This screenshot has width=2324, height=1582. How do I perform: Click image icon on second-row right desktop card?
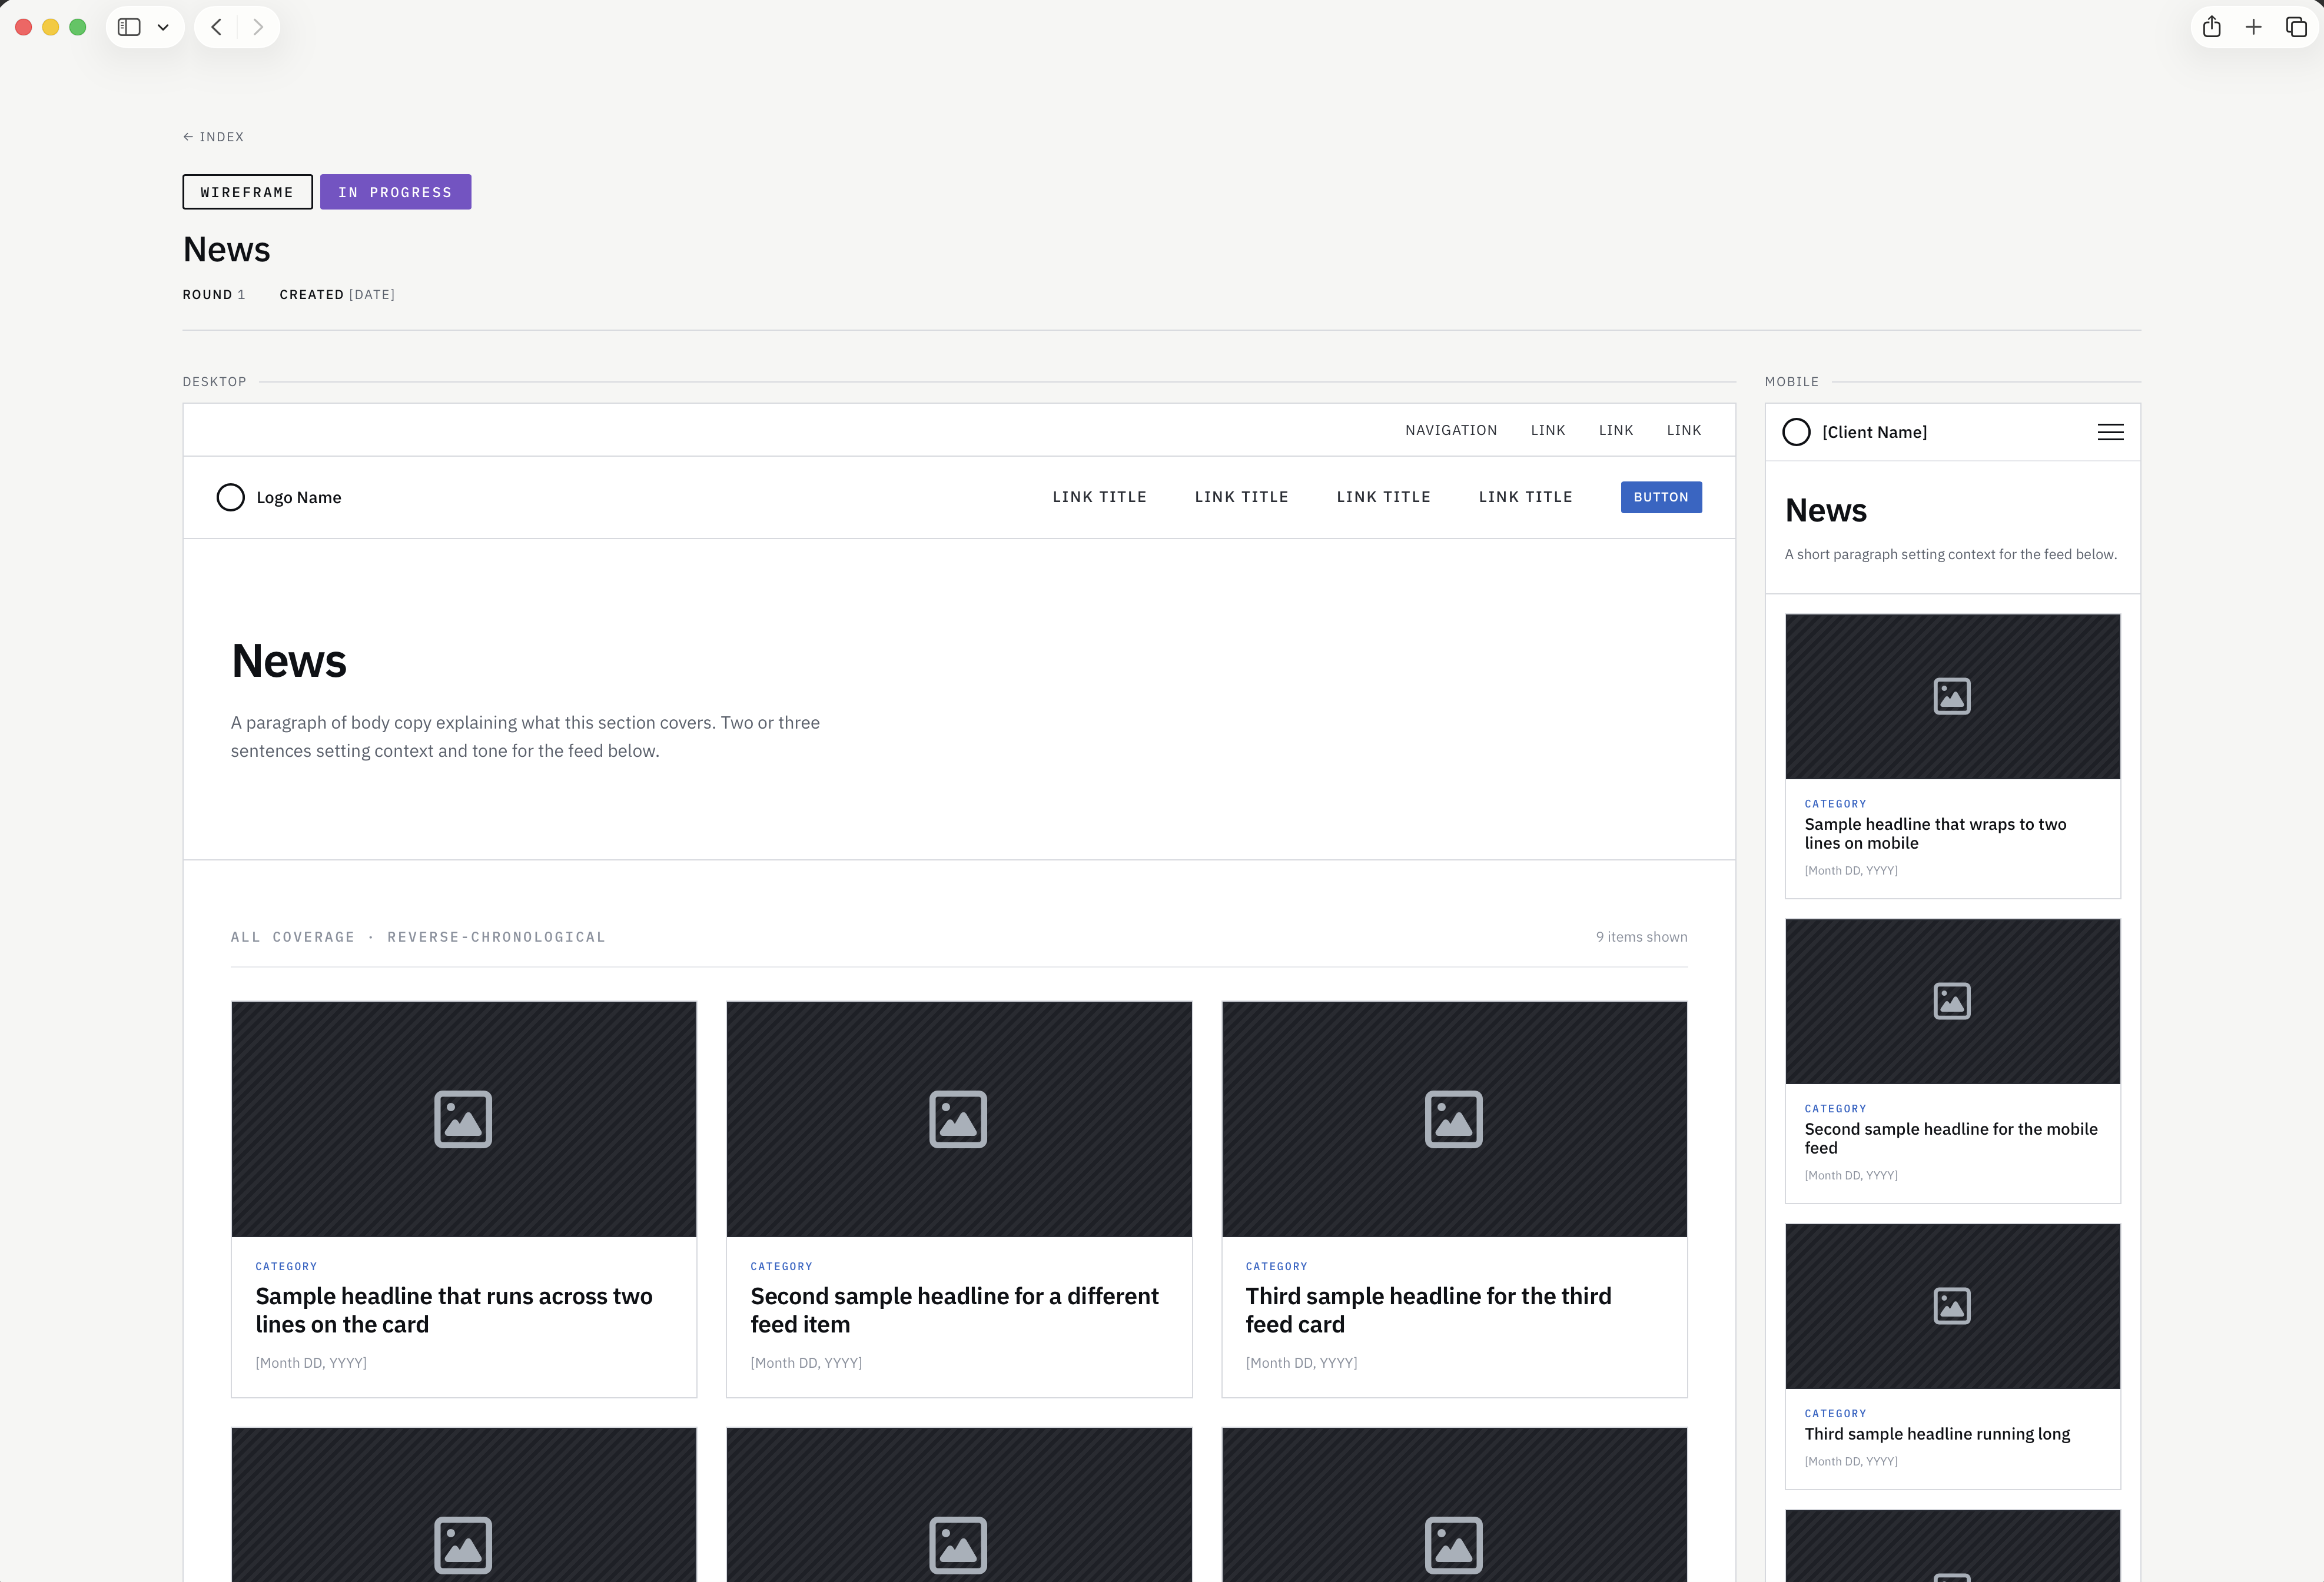[1454, 1545]
